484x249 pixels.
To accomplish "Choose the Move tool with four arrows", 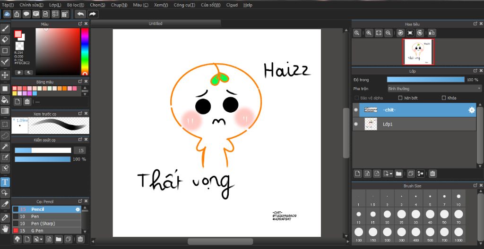I will 5,75.
